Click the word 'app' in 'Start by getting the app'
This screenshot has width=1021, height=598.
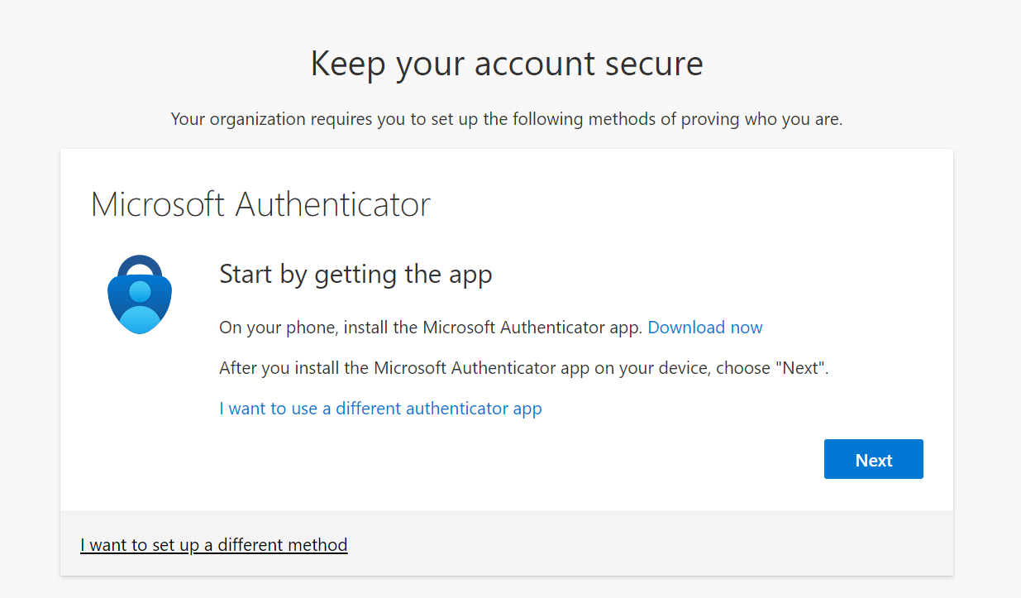472,275
